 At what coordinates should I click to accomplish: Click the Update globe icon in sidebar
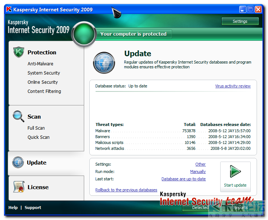pos(18,162)
